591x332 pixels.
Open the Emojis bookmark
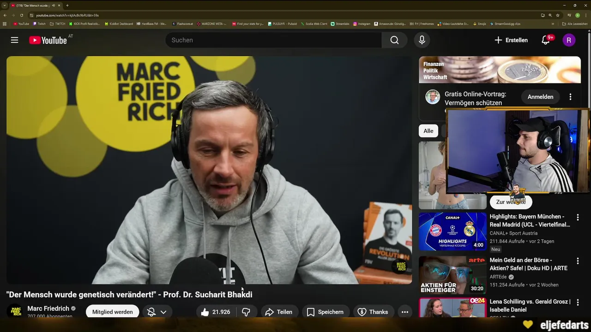480,24
